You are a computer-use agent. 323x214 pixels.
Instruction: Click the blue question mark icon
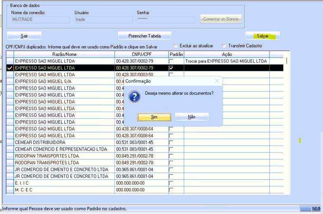point(134,97)
